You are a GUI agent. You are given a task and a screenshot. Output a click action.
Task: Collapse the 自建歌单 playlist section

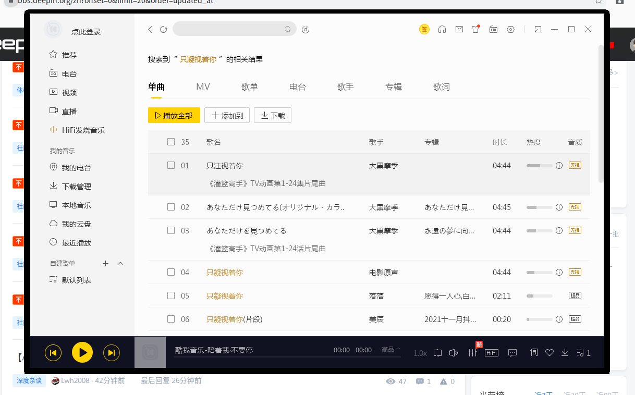pyautogui.click(x=120, y=264)
